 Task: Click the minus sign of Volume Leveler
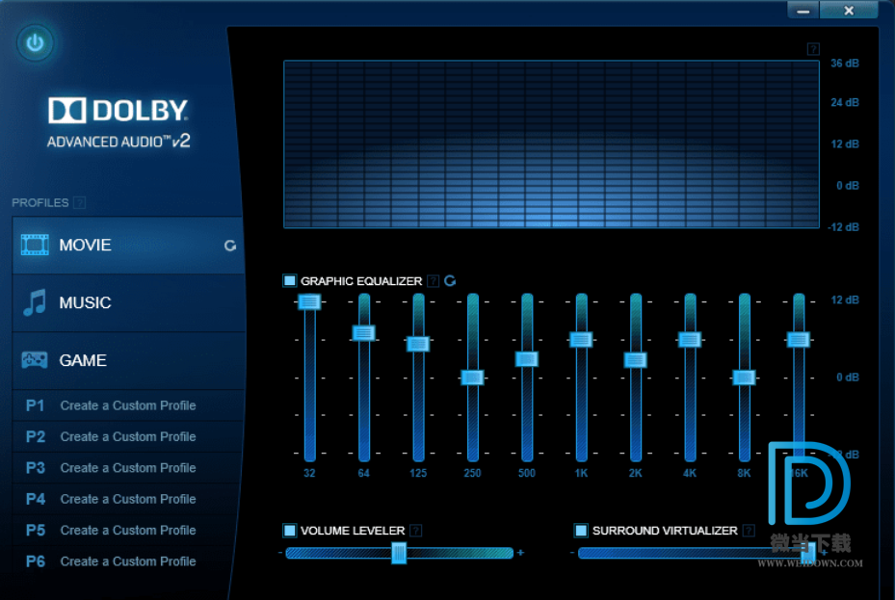click(x=280, y=553)
